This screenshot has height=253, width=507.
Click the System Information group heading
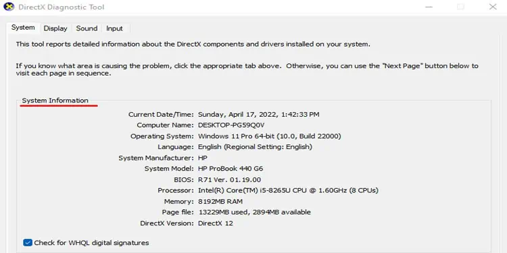pos(55,101)
